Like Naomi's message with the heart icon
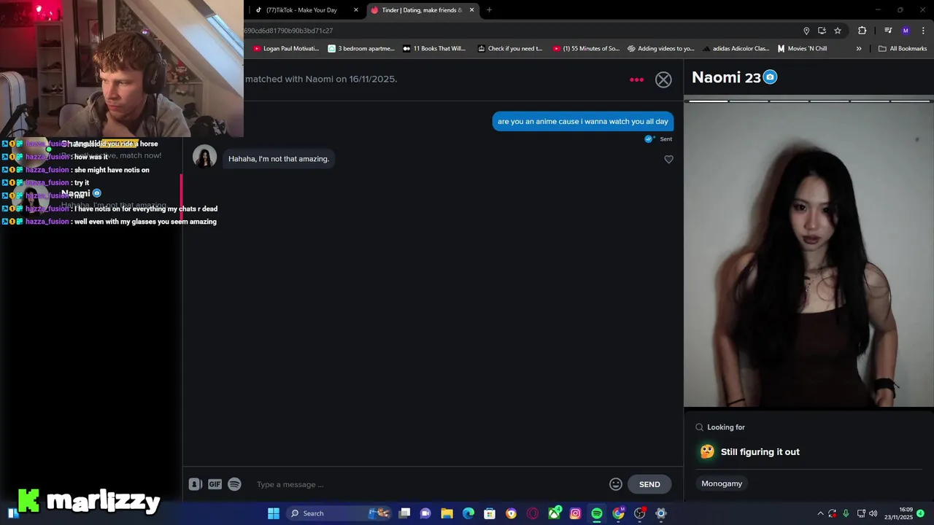 [x=668, y=159]
